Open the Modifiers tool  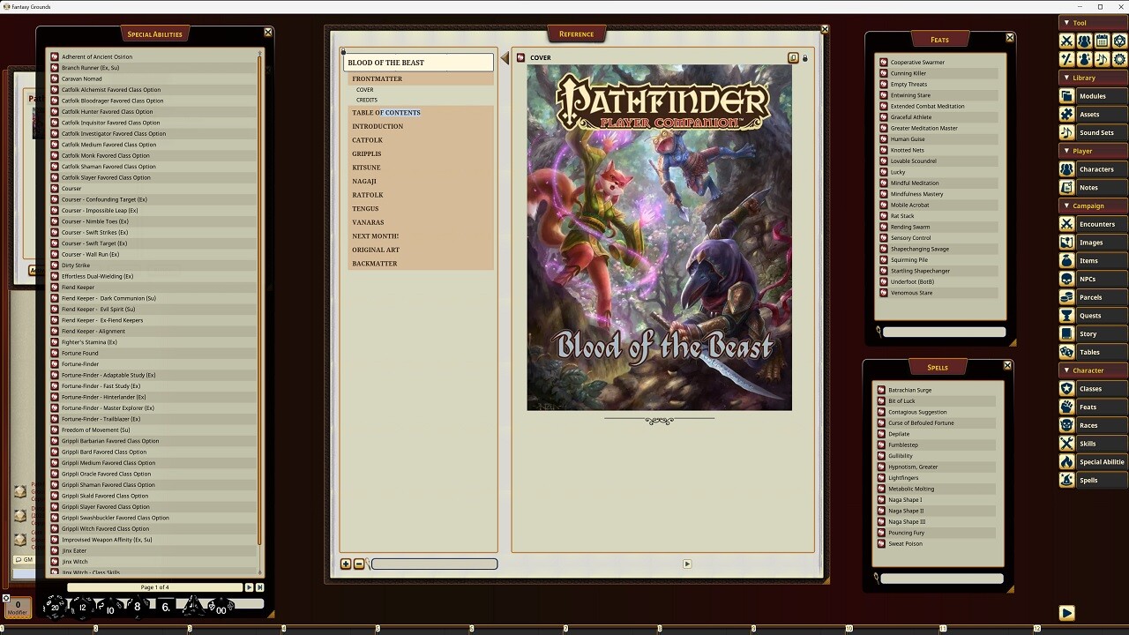pos(1066,59)
